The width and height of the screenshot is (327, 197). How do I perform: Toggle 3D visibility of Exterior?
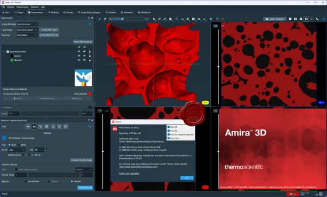tap(79, 56)
